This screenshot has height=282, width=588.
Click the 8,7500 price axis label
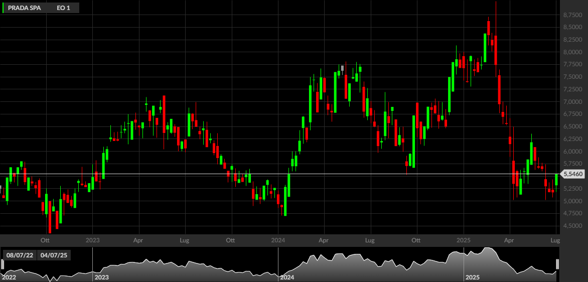(x=572, y=15)
